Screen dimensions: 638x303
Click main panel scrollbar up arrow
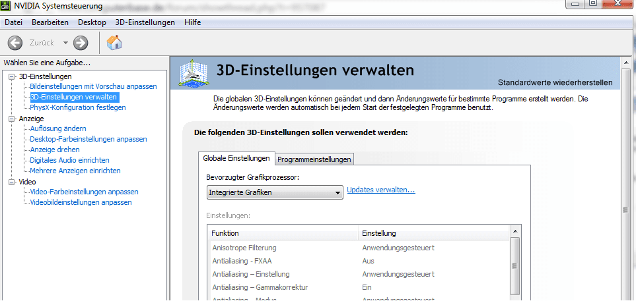pyautogui.click(x=625, y=63)
